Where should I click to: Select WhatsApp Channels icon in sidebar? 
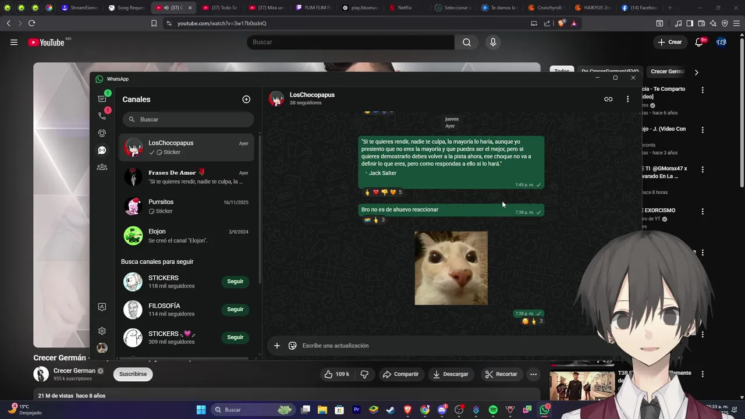(102, 150)
